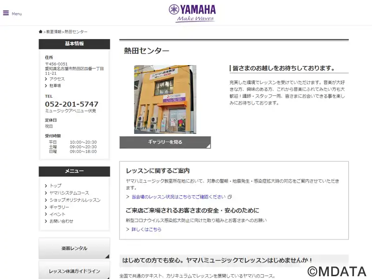
Task: Click the phone number 052-201-5747
Action: [72, 104]
